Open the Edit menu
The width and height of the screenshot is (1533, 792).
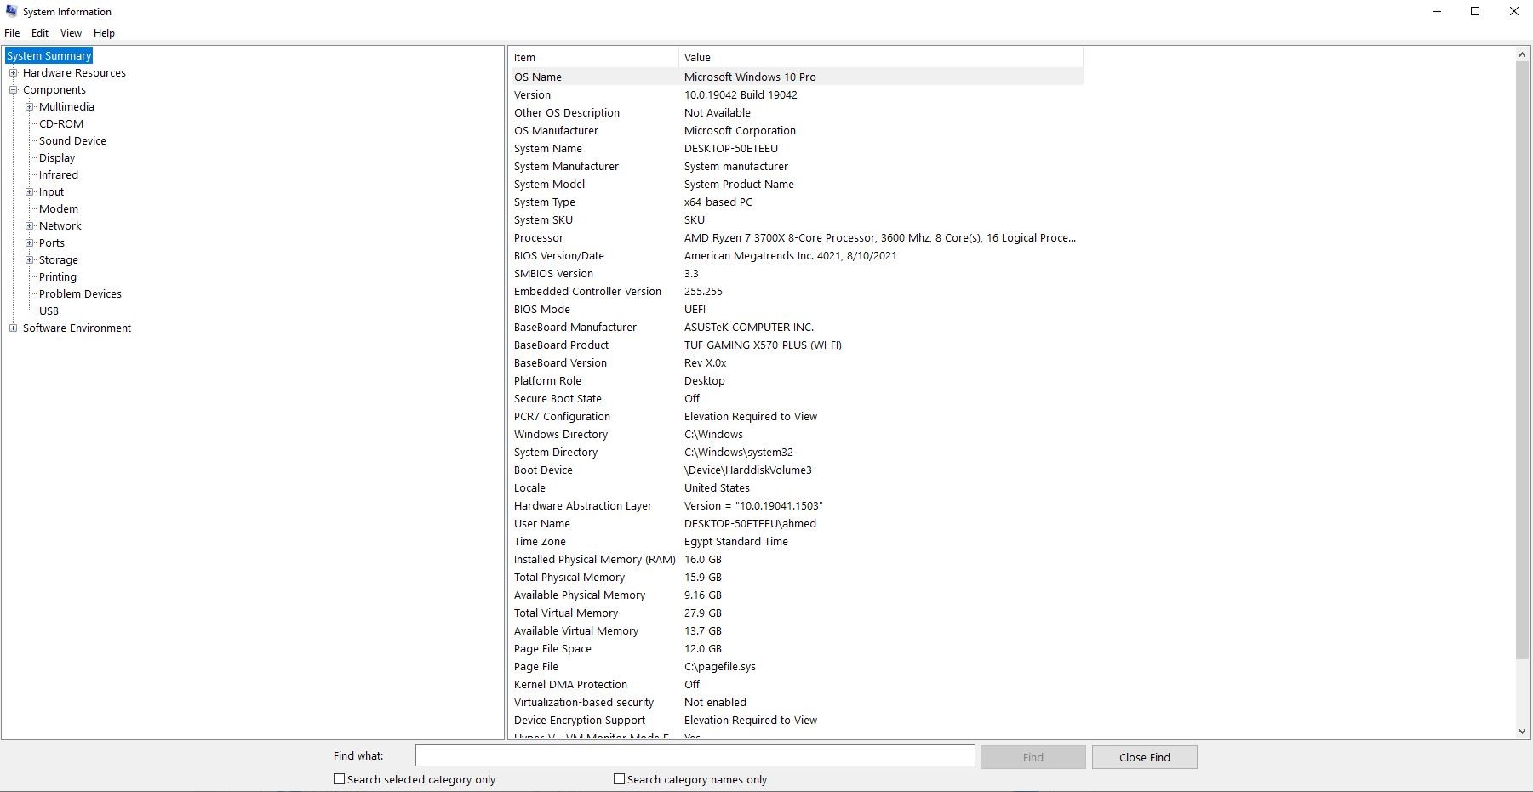(40, 33)
